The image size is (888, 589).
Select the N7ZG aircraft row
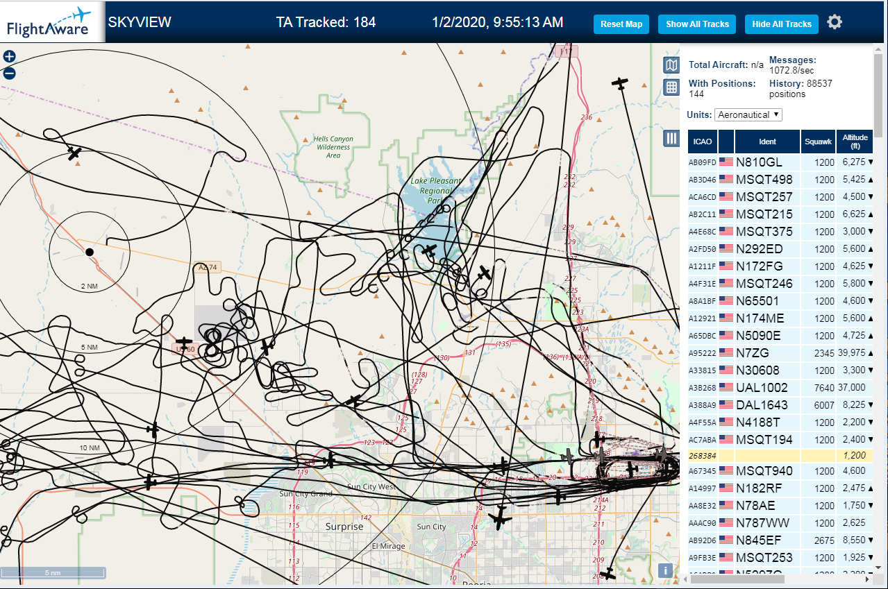(x=781, y=353)
